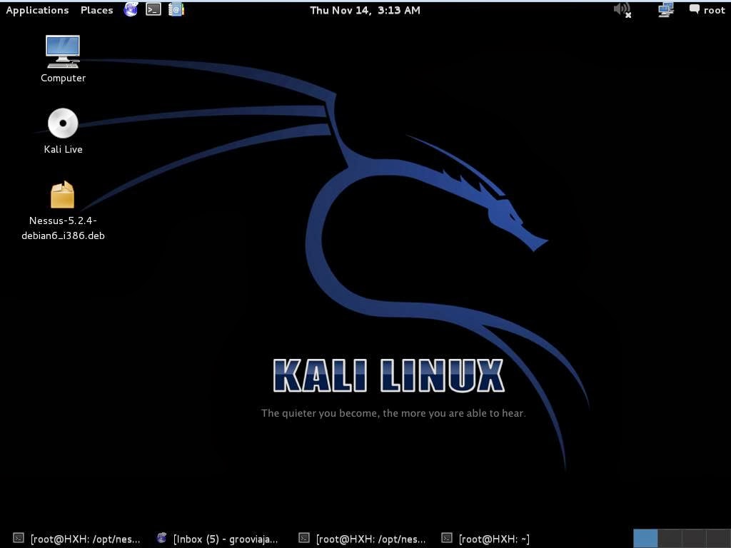
Task: Open Iceweasel browser from the top panel
Action: click(131, 9)
